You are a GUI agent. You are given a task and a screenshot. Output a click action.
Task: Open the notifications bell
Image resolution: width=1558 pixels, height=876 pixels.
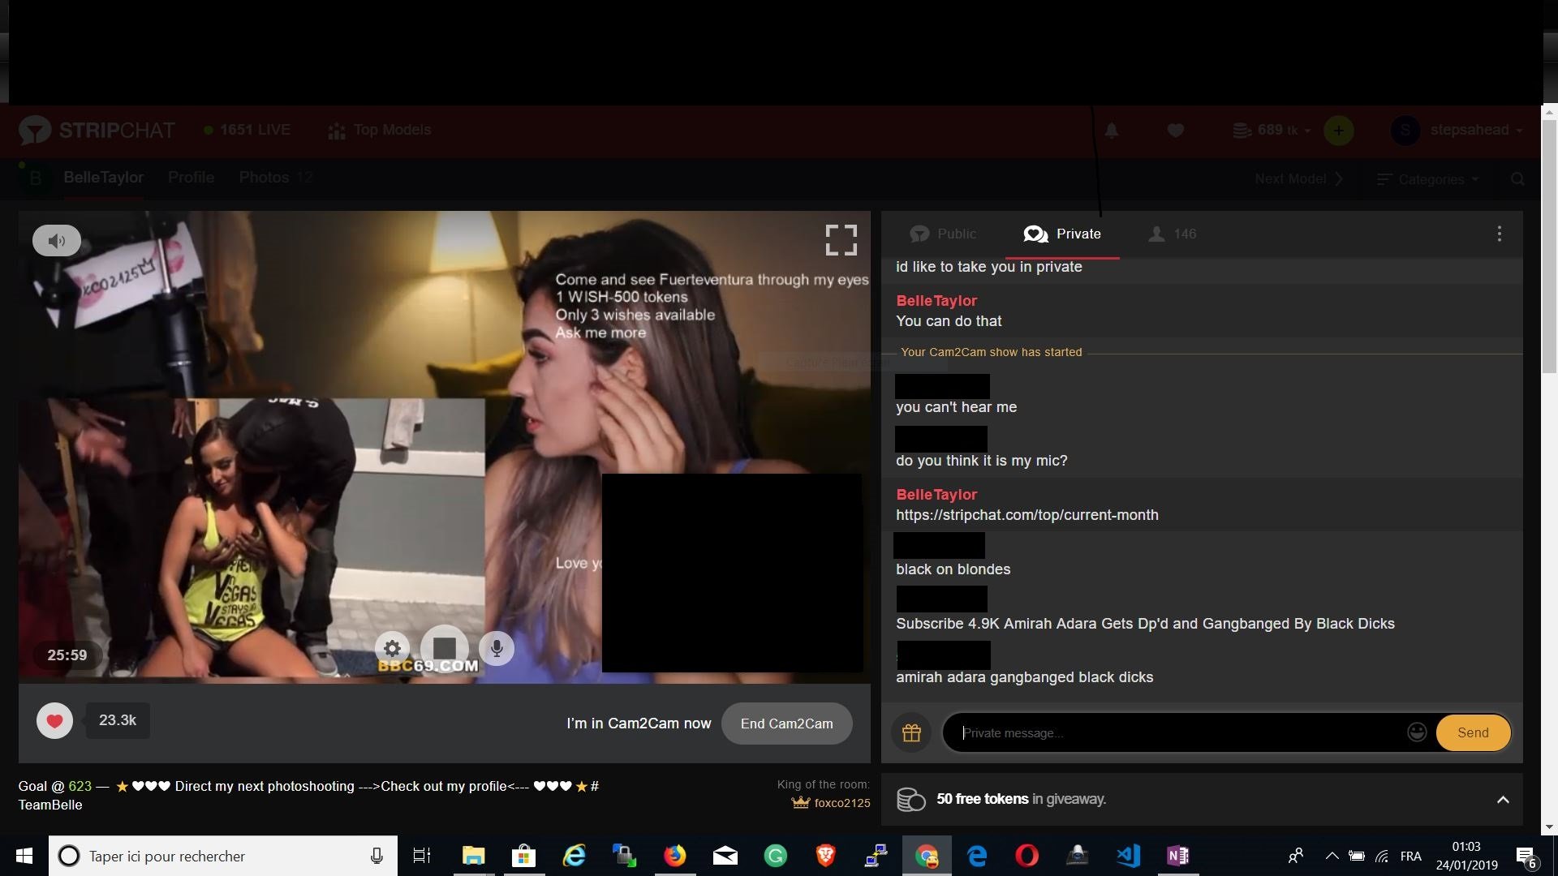(1112, 131)
